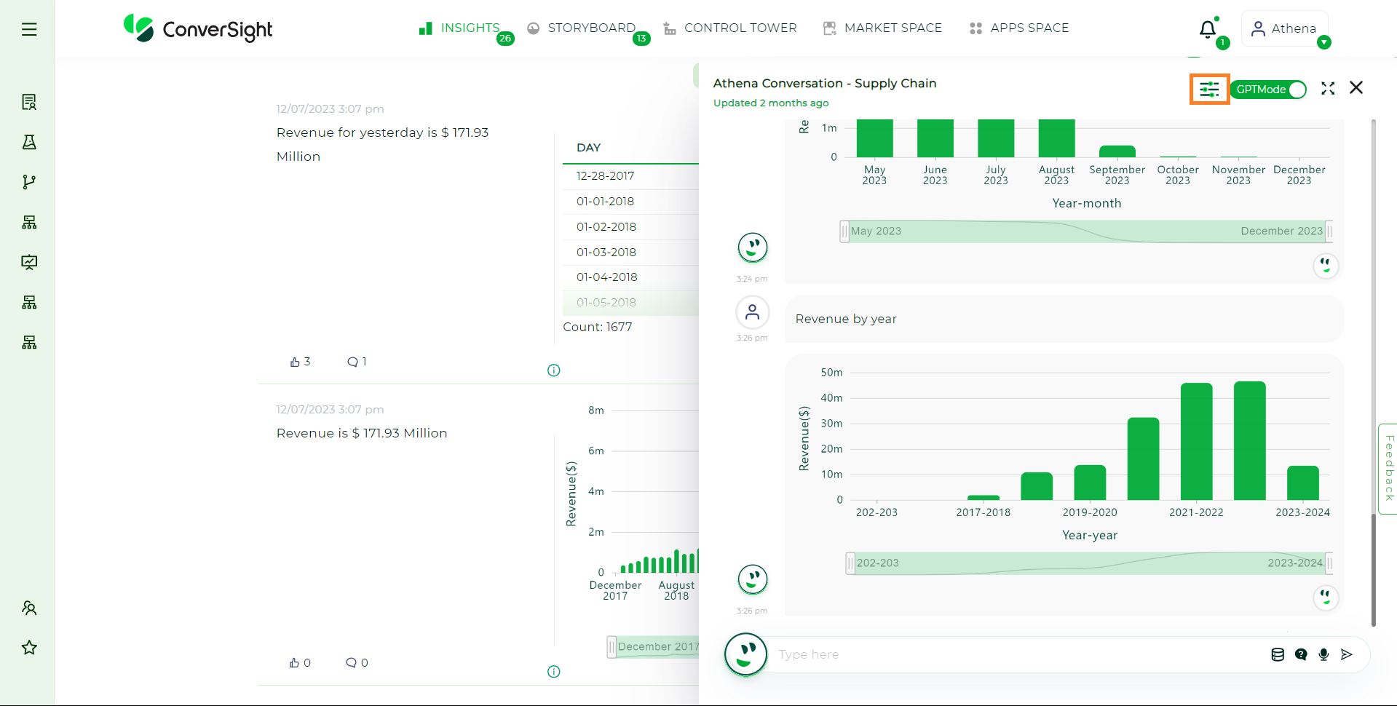Select the user groups icon near sidebar bottom
Viewport: 1397px width, 706px height.
[x=29, y=608]
